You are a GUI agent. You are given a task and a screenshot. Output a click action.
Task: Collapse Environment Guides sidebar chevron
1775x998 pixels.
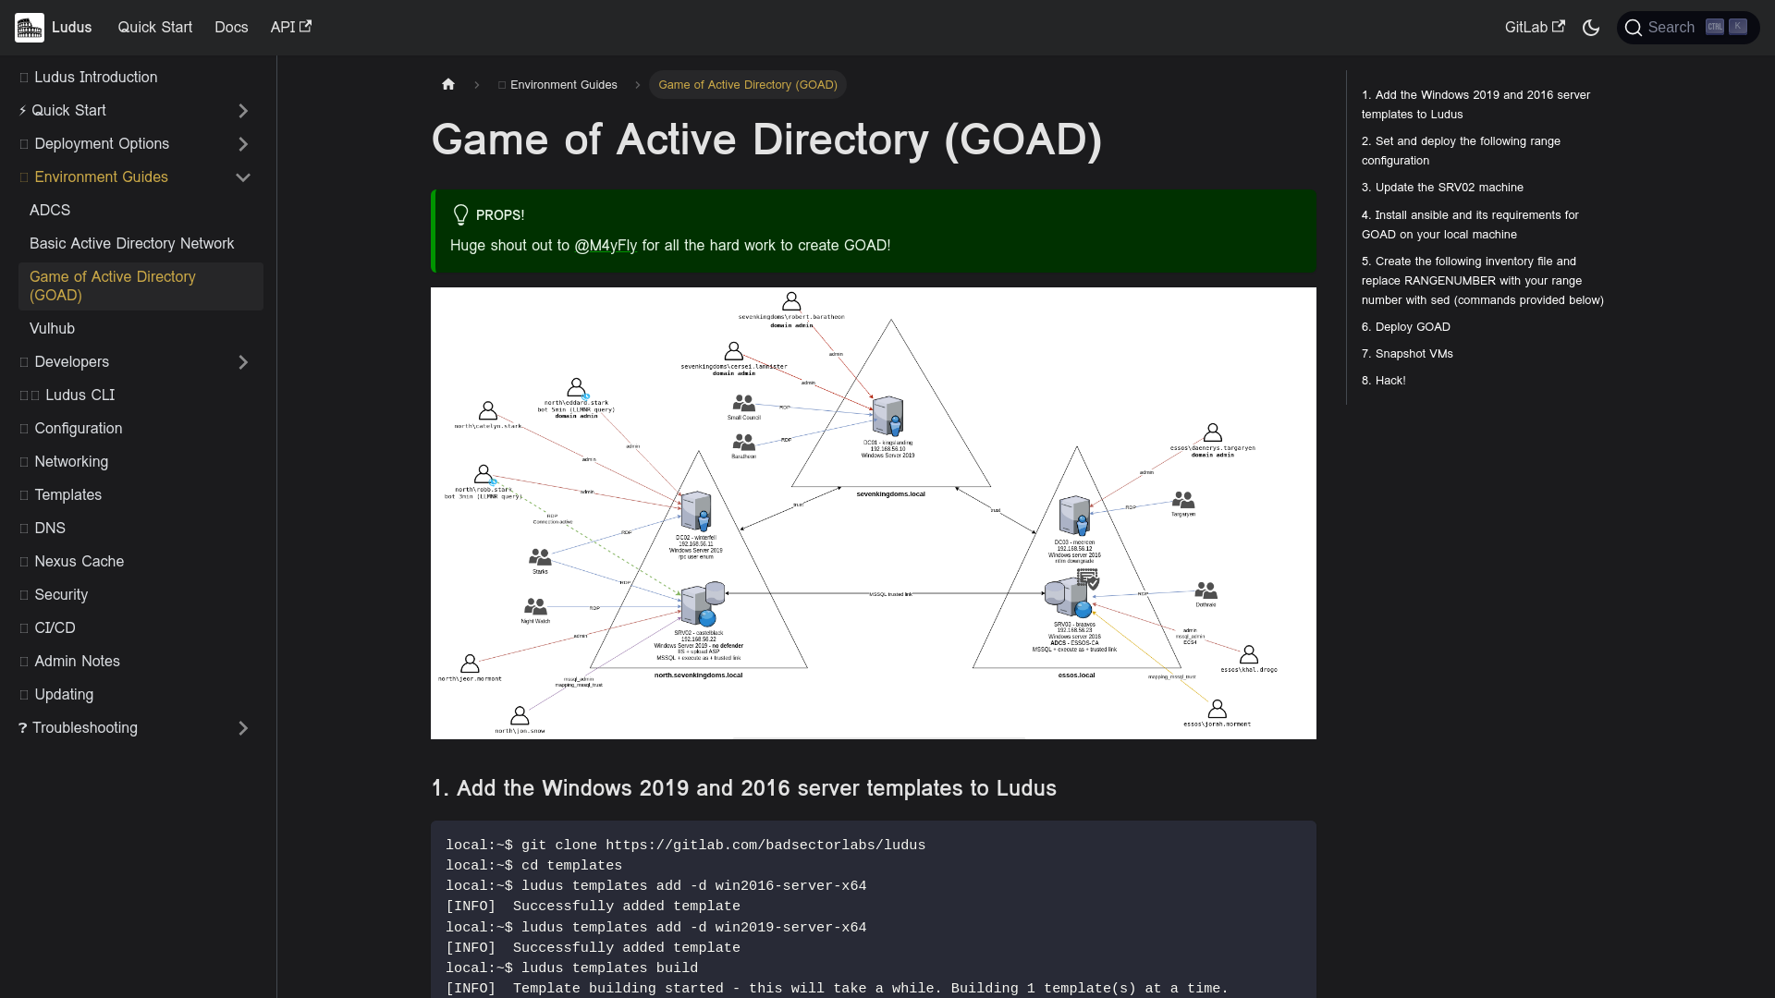tap(243, 177)
